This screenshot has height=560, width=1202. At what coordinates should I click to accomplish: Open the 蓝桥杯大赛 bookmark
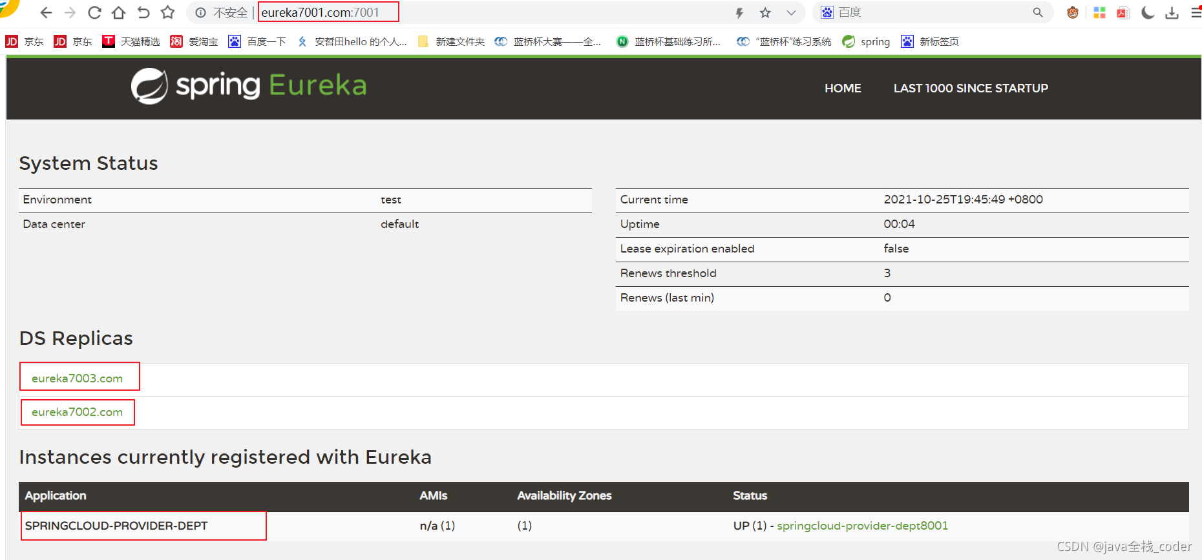(x=548, y=41)
